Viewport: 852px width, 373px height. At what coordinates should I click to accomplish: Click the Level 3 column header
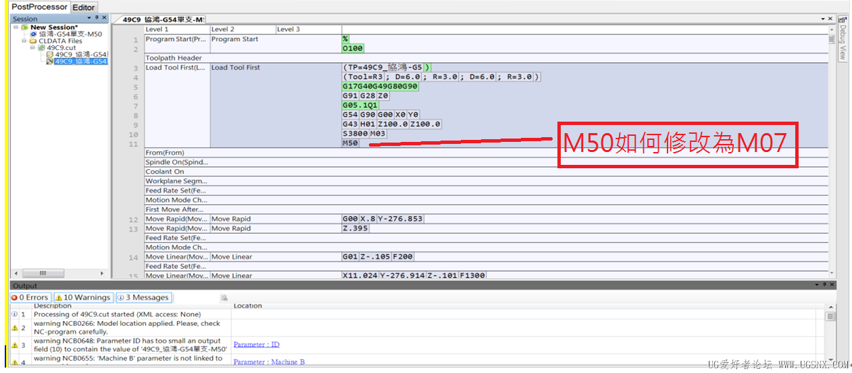point(308,29)
